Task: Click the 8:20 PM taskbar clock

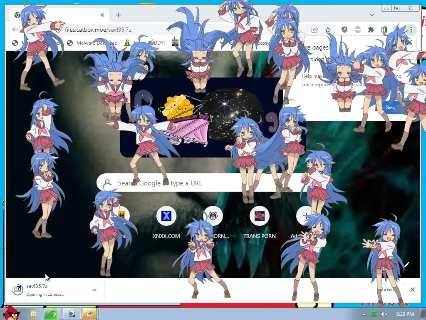Action: (405, 314)
